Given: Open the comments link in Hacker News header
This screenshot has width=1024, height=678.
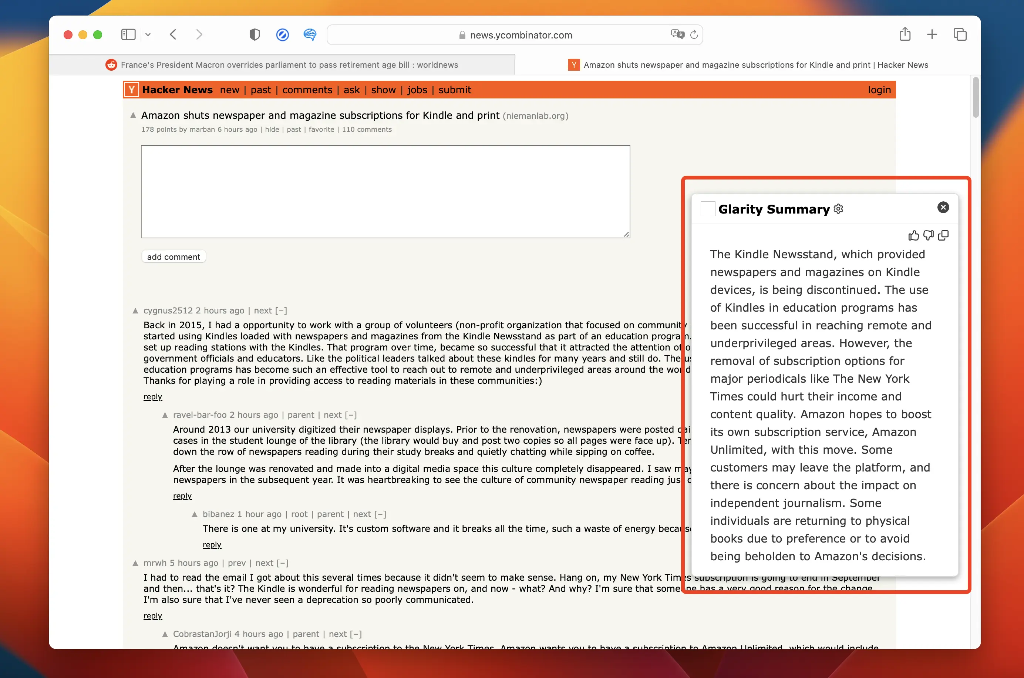Looking at the screenshot, I should 307,90.
